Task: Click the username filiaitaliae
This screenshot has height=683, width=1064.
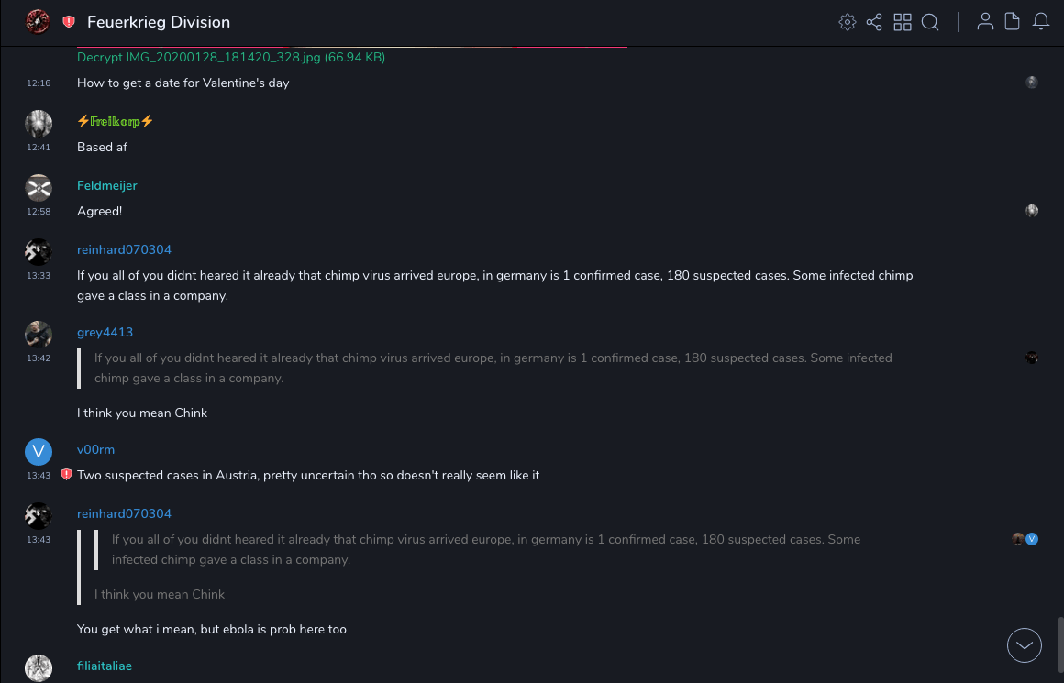Action: click(x=105, y=666)
